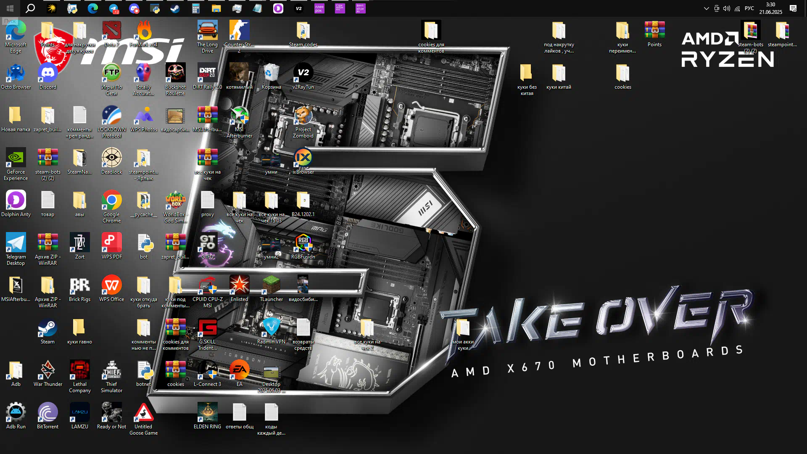Open the RGBFusion shortcut
This screenshot has width=807, height=454.
(x=303, y=246)
